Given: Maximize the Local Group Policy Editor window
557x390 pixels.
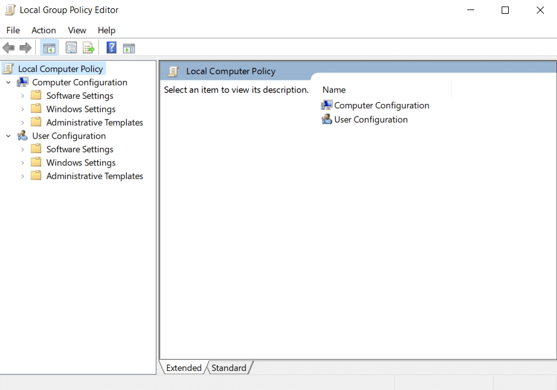Looking at the screenshot, I should pos(505,10).
